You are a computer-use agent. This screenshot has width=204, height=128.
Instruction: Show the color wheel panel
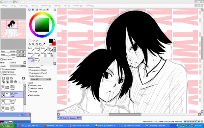(x=29, y=10)
